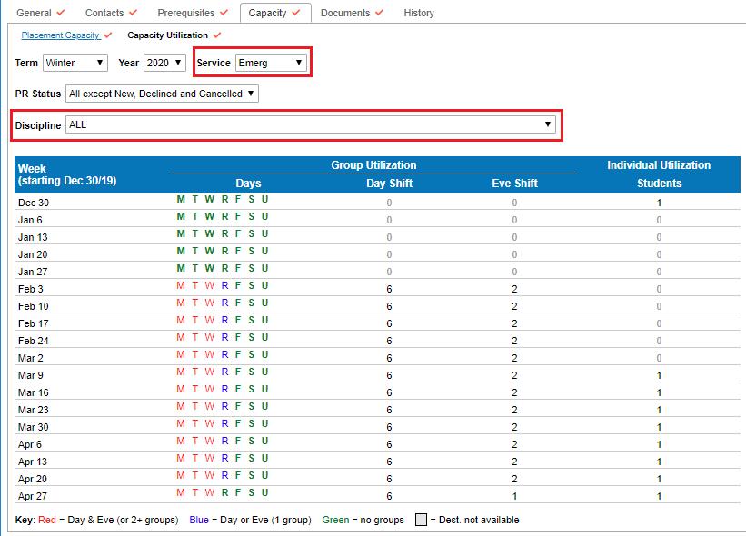Viewport: 746px width, 536px height.
Task: Click the Group Utilization column header
Action: pyautogui.click(x=373, y=165)
